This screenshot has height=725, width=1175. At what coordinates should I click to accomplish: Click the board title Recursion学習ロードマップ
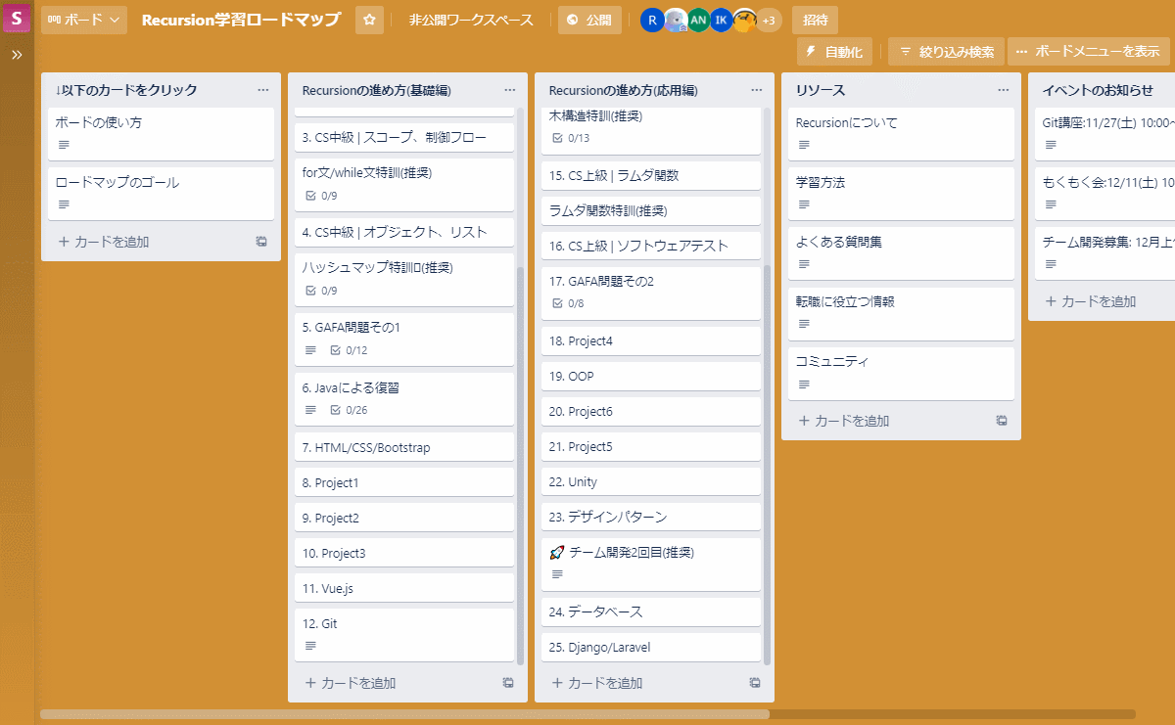tap(241, 20)
